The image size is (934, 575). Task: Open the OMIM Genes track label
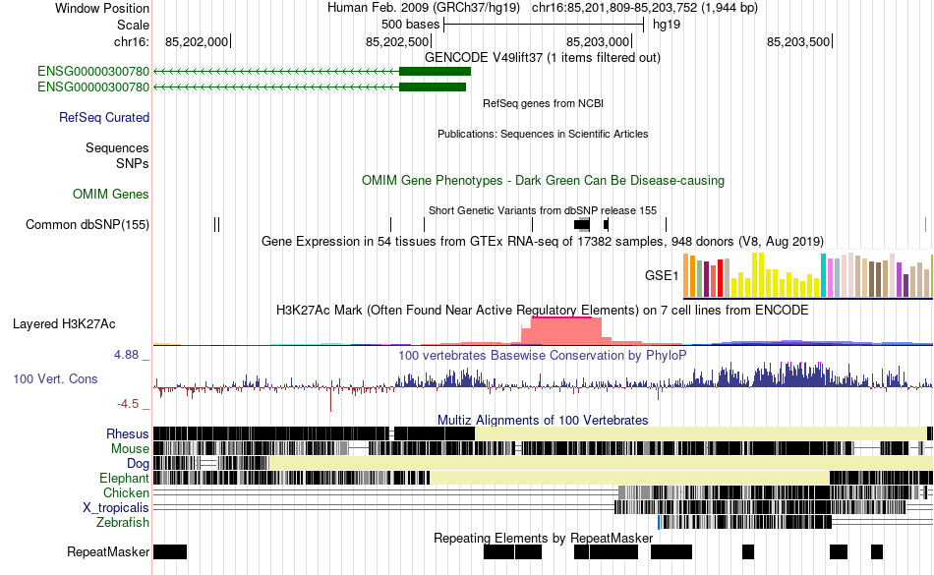coord(111,194)
